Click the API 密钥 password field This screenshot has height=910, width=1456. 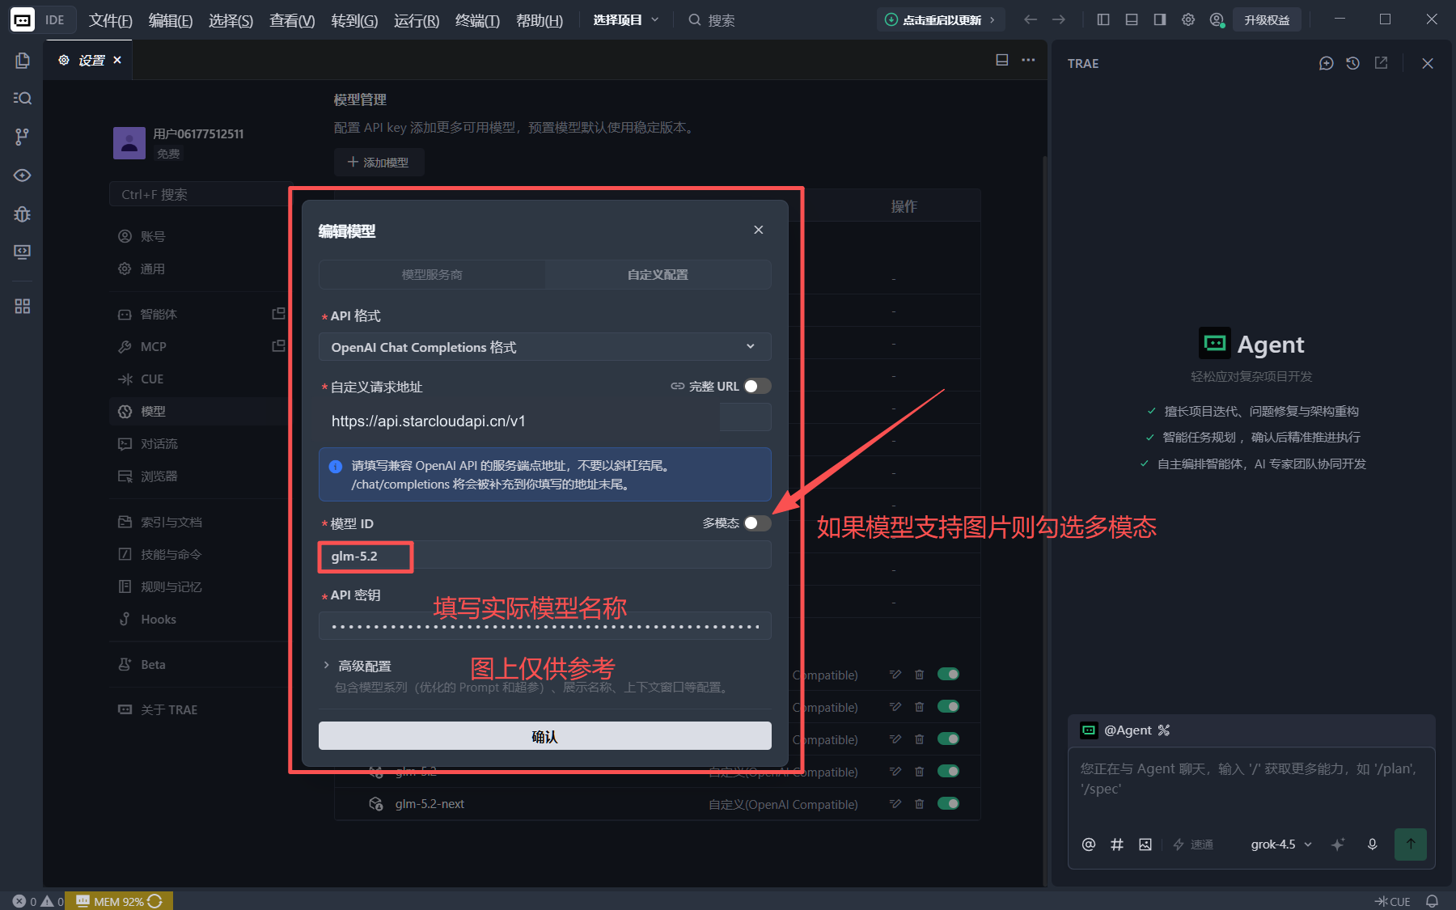tap(545, 626)
